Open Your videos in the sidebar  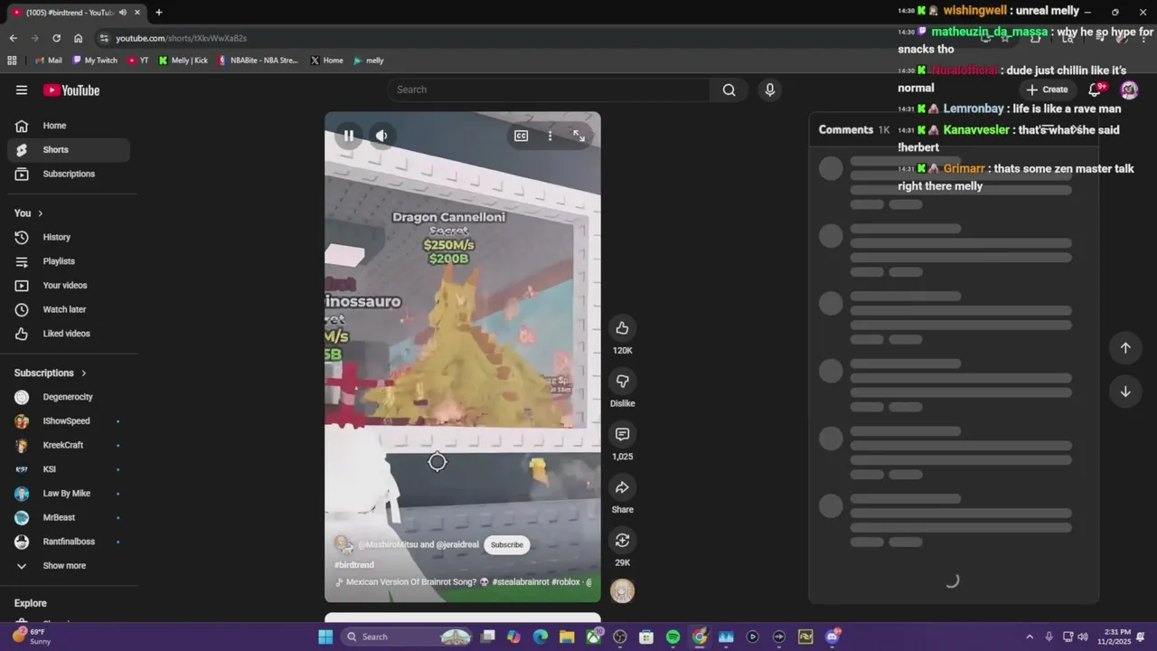(x=69, y=286)
